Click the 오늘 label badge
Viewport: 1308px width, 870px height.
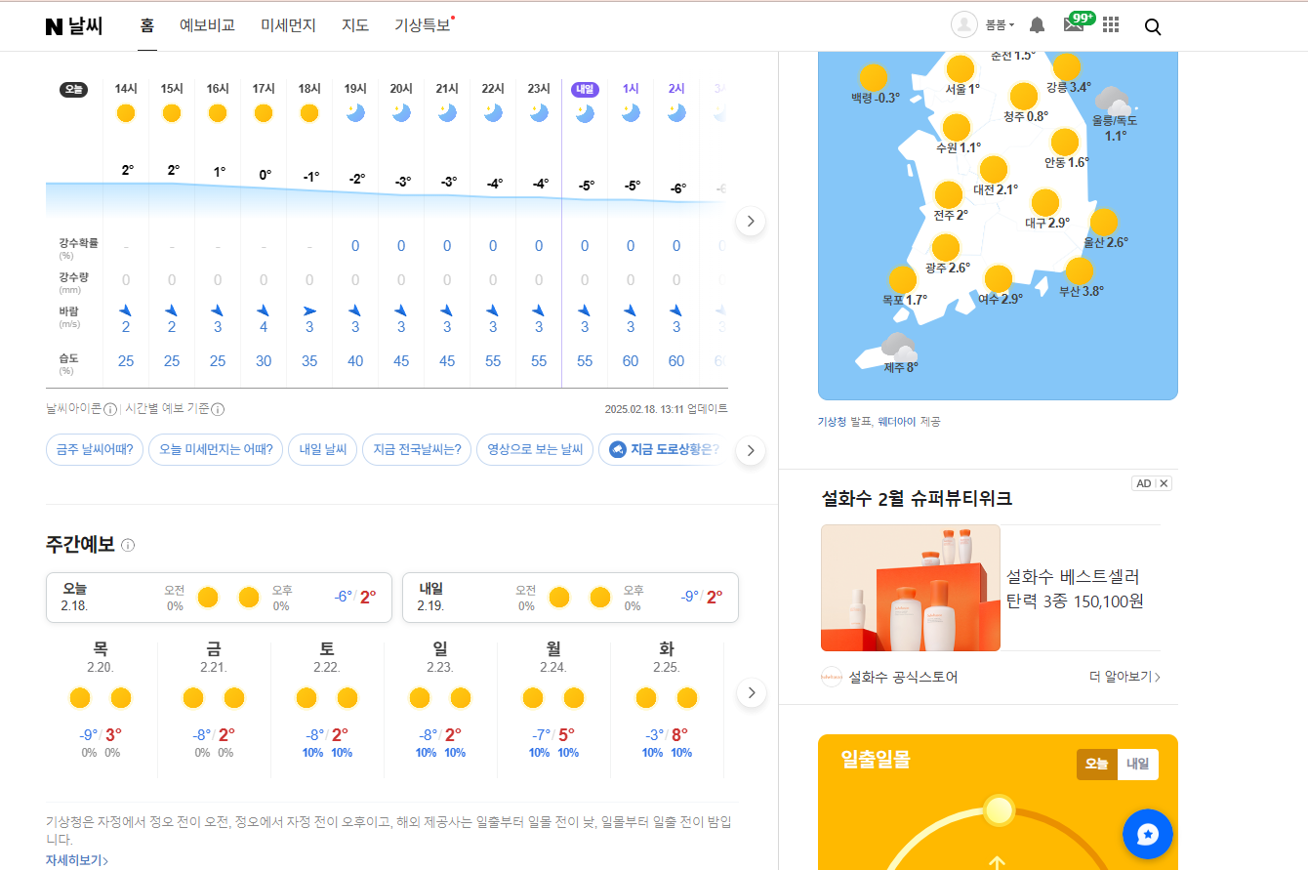[x=74, y=90]
